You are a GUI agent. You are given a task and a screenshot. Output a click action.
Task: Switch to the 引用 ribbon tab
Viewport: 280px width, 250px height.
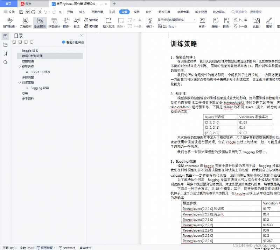tap(112, 12)
